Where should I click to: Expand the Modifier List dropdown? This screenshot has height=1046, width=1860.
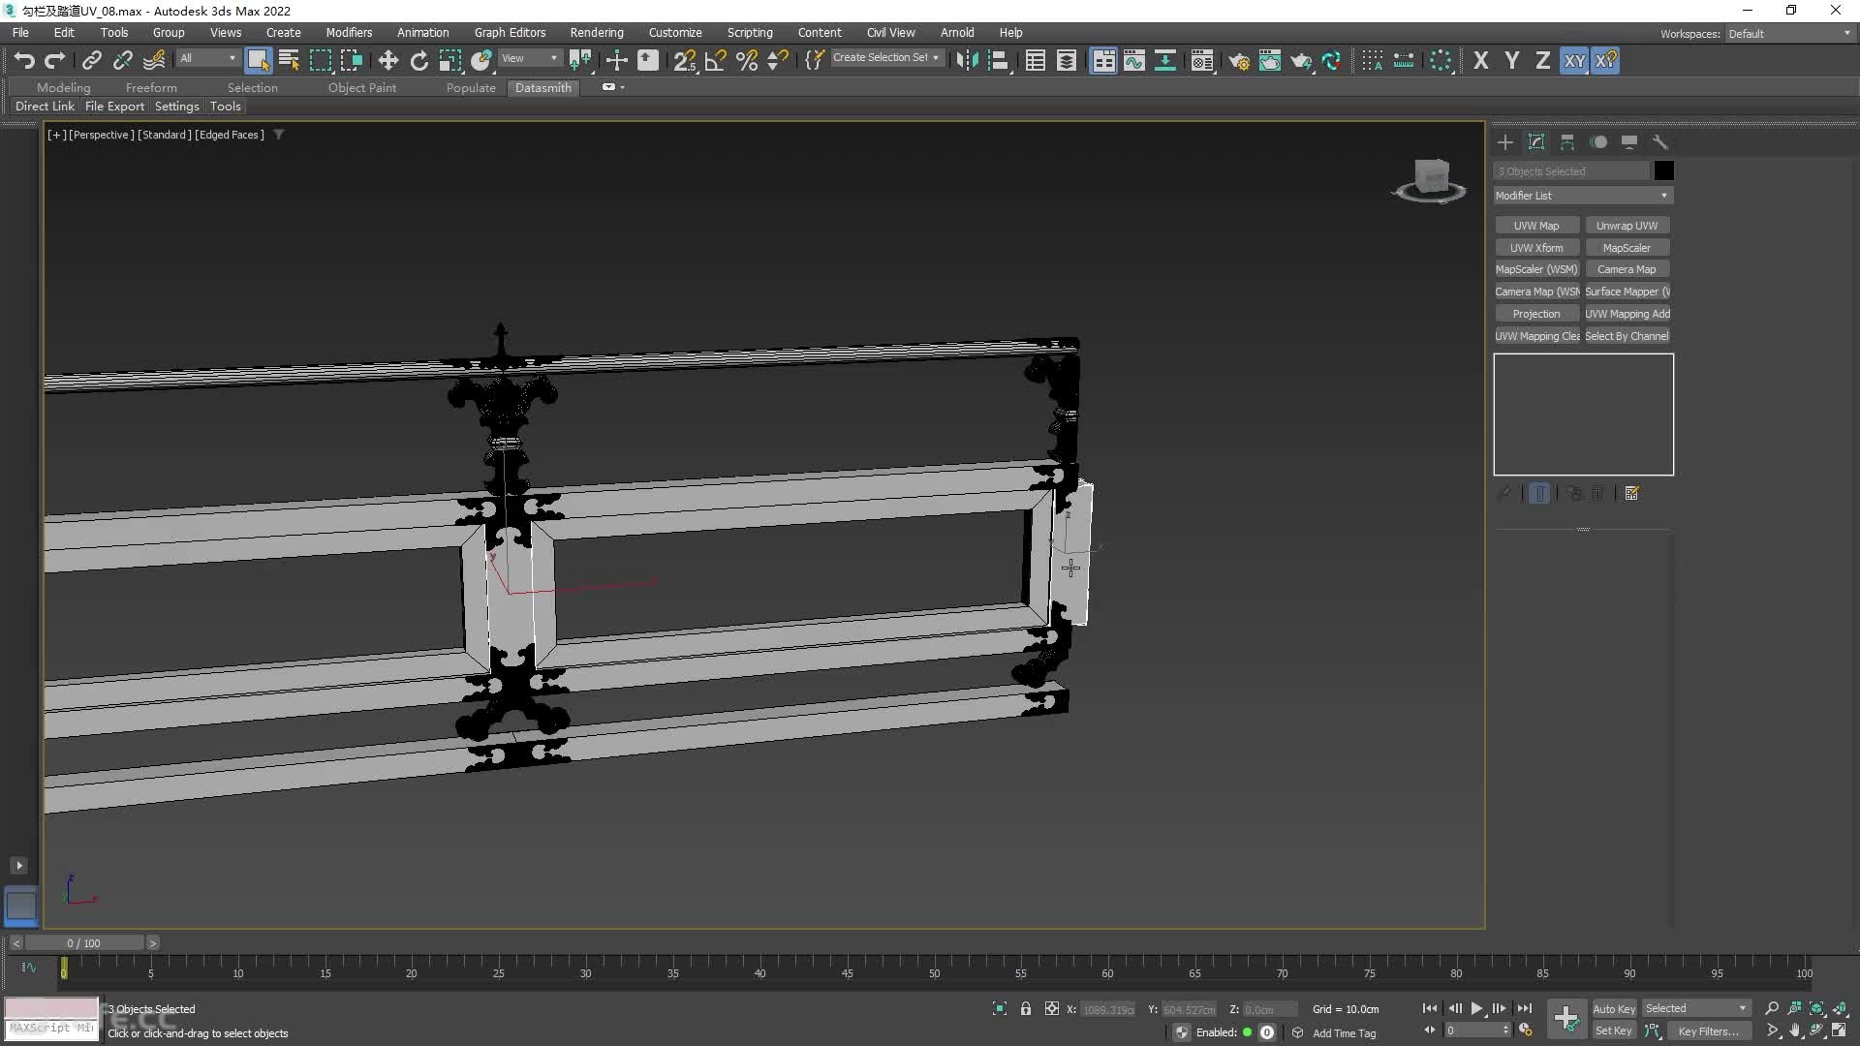point(1583,196)
